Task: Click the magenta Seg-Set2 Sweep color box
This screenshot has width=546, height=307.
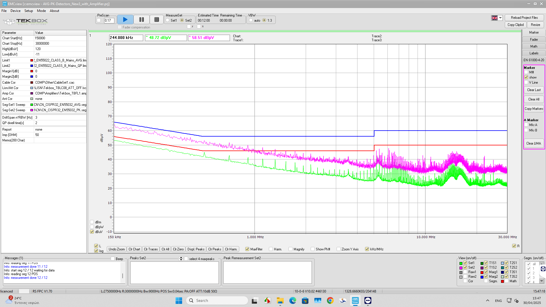Action: pos(32,110)
